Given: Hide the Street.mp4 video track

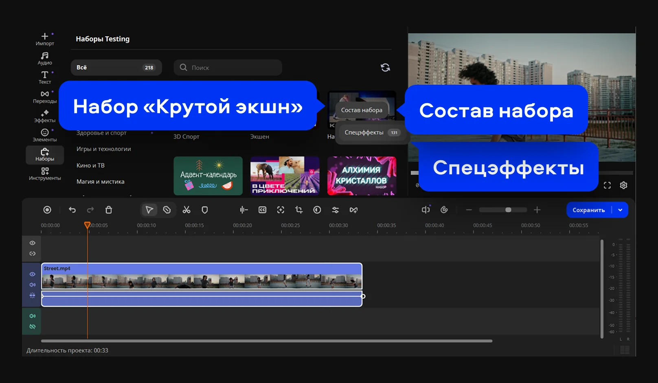Looking at the screenshot, I should 33,274.
